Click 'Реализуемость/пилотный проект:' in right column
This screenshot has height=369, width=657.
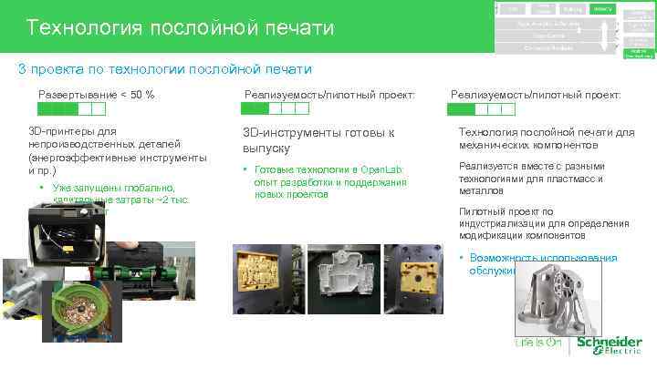click(536, 95)
